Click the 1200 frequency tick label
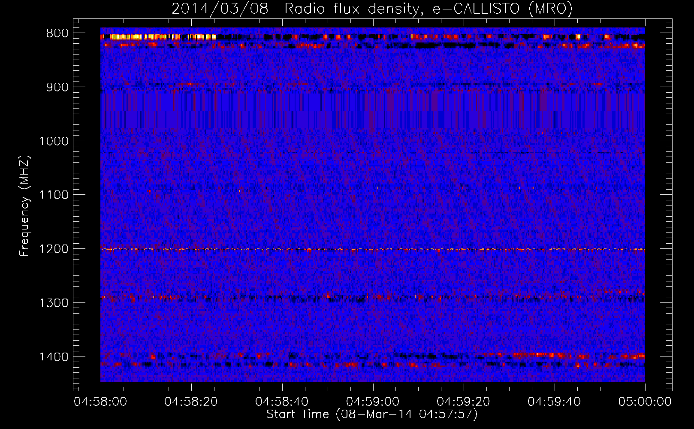 tap(54, 249)
